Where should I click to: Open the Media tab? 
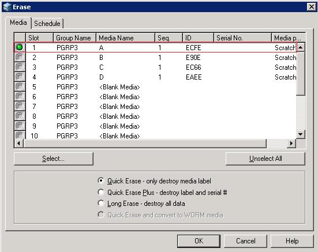18,22
